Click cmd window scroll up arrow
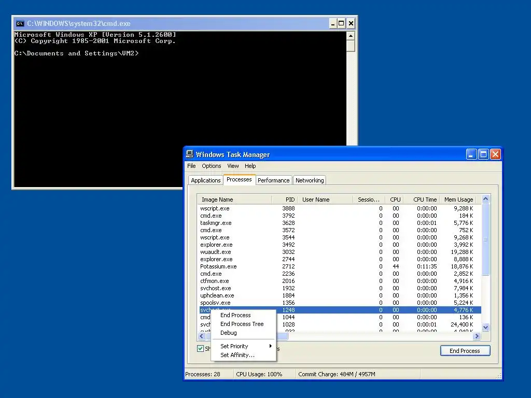This screenshot has height=398, width=531. (x=351, y=36)
